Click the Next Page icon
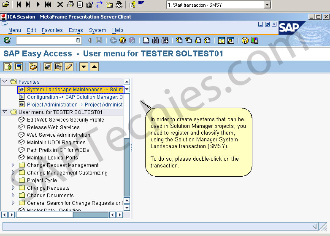 [x=198, y=40]
